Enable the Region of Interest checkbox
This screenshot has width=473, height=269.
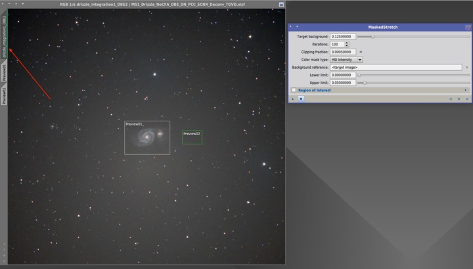(x=294, y=90)
